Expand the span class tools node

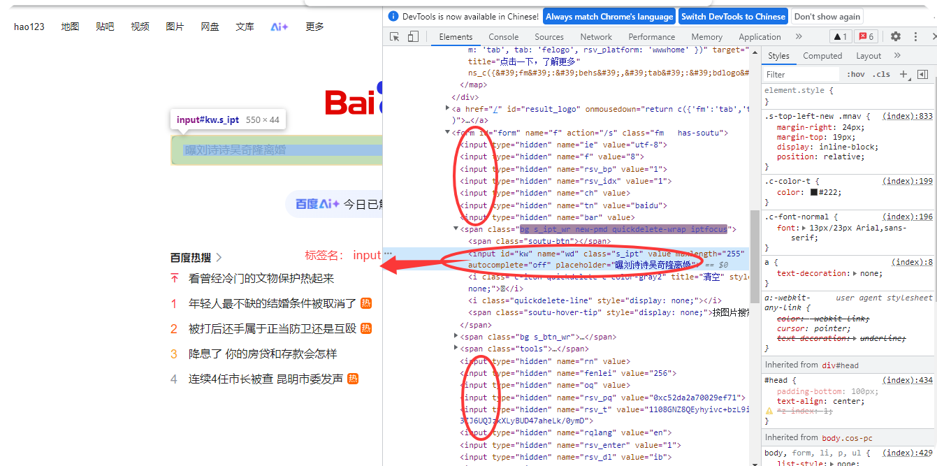[456, 349]
